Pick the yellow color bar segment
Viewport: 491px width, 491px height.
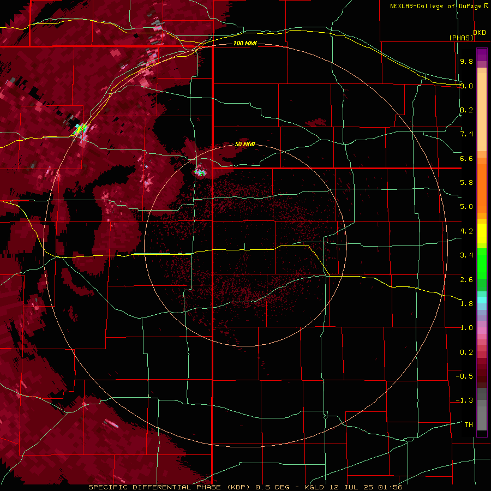click(482, 233)
